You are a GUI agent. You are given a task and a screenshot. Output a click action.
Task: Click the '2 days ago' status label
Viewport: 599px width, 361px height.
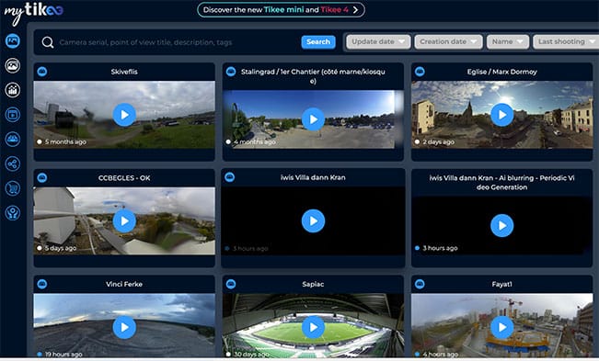click(x=439, y=141)
